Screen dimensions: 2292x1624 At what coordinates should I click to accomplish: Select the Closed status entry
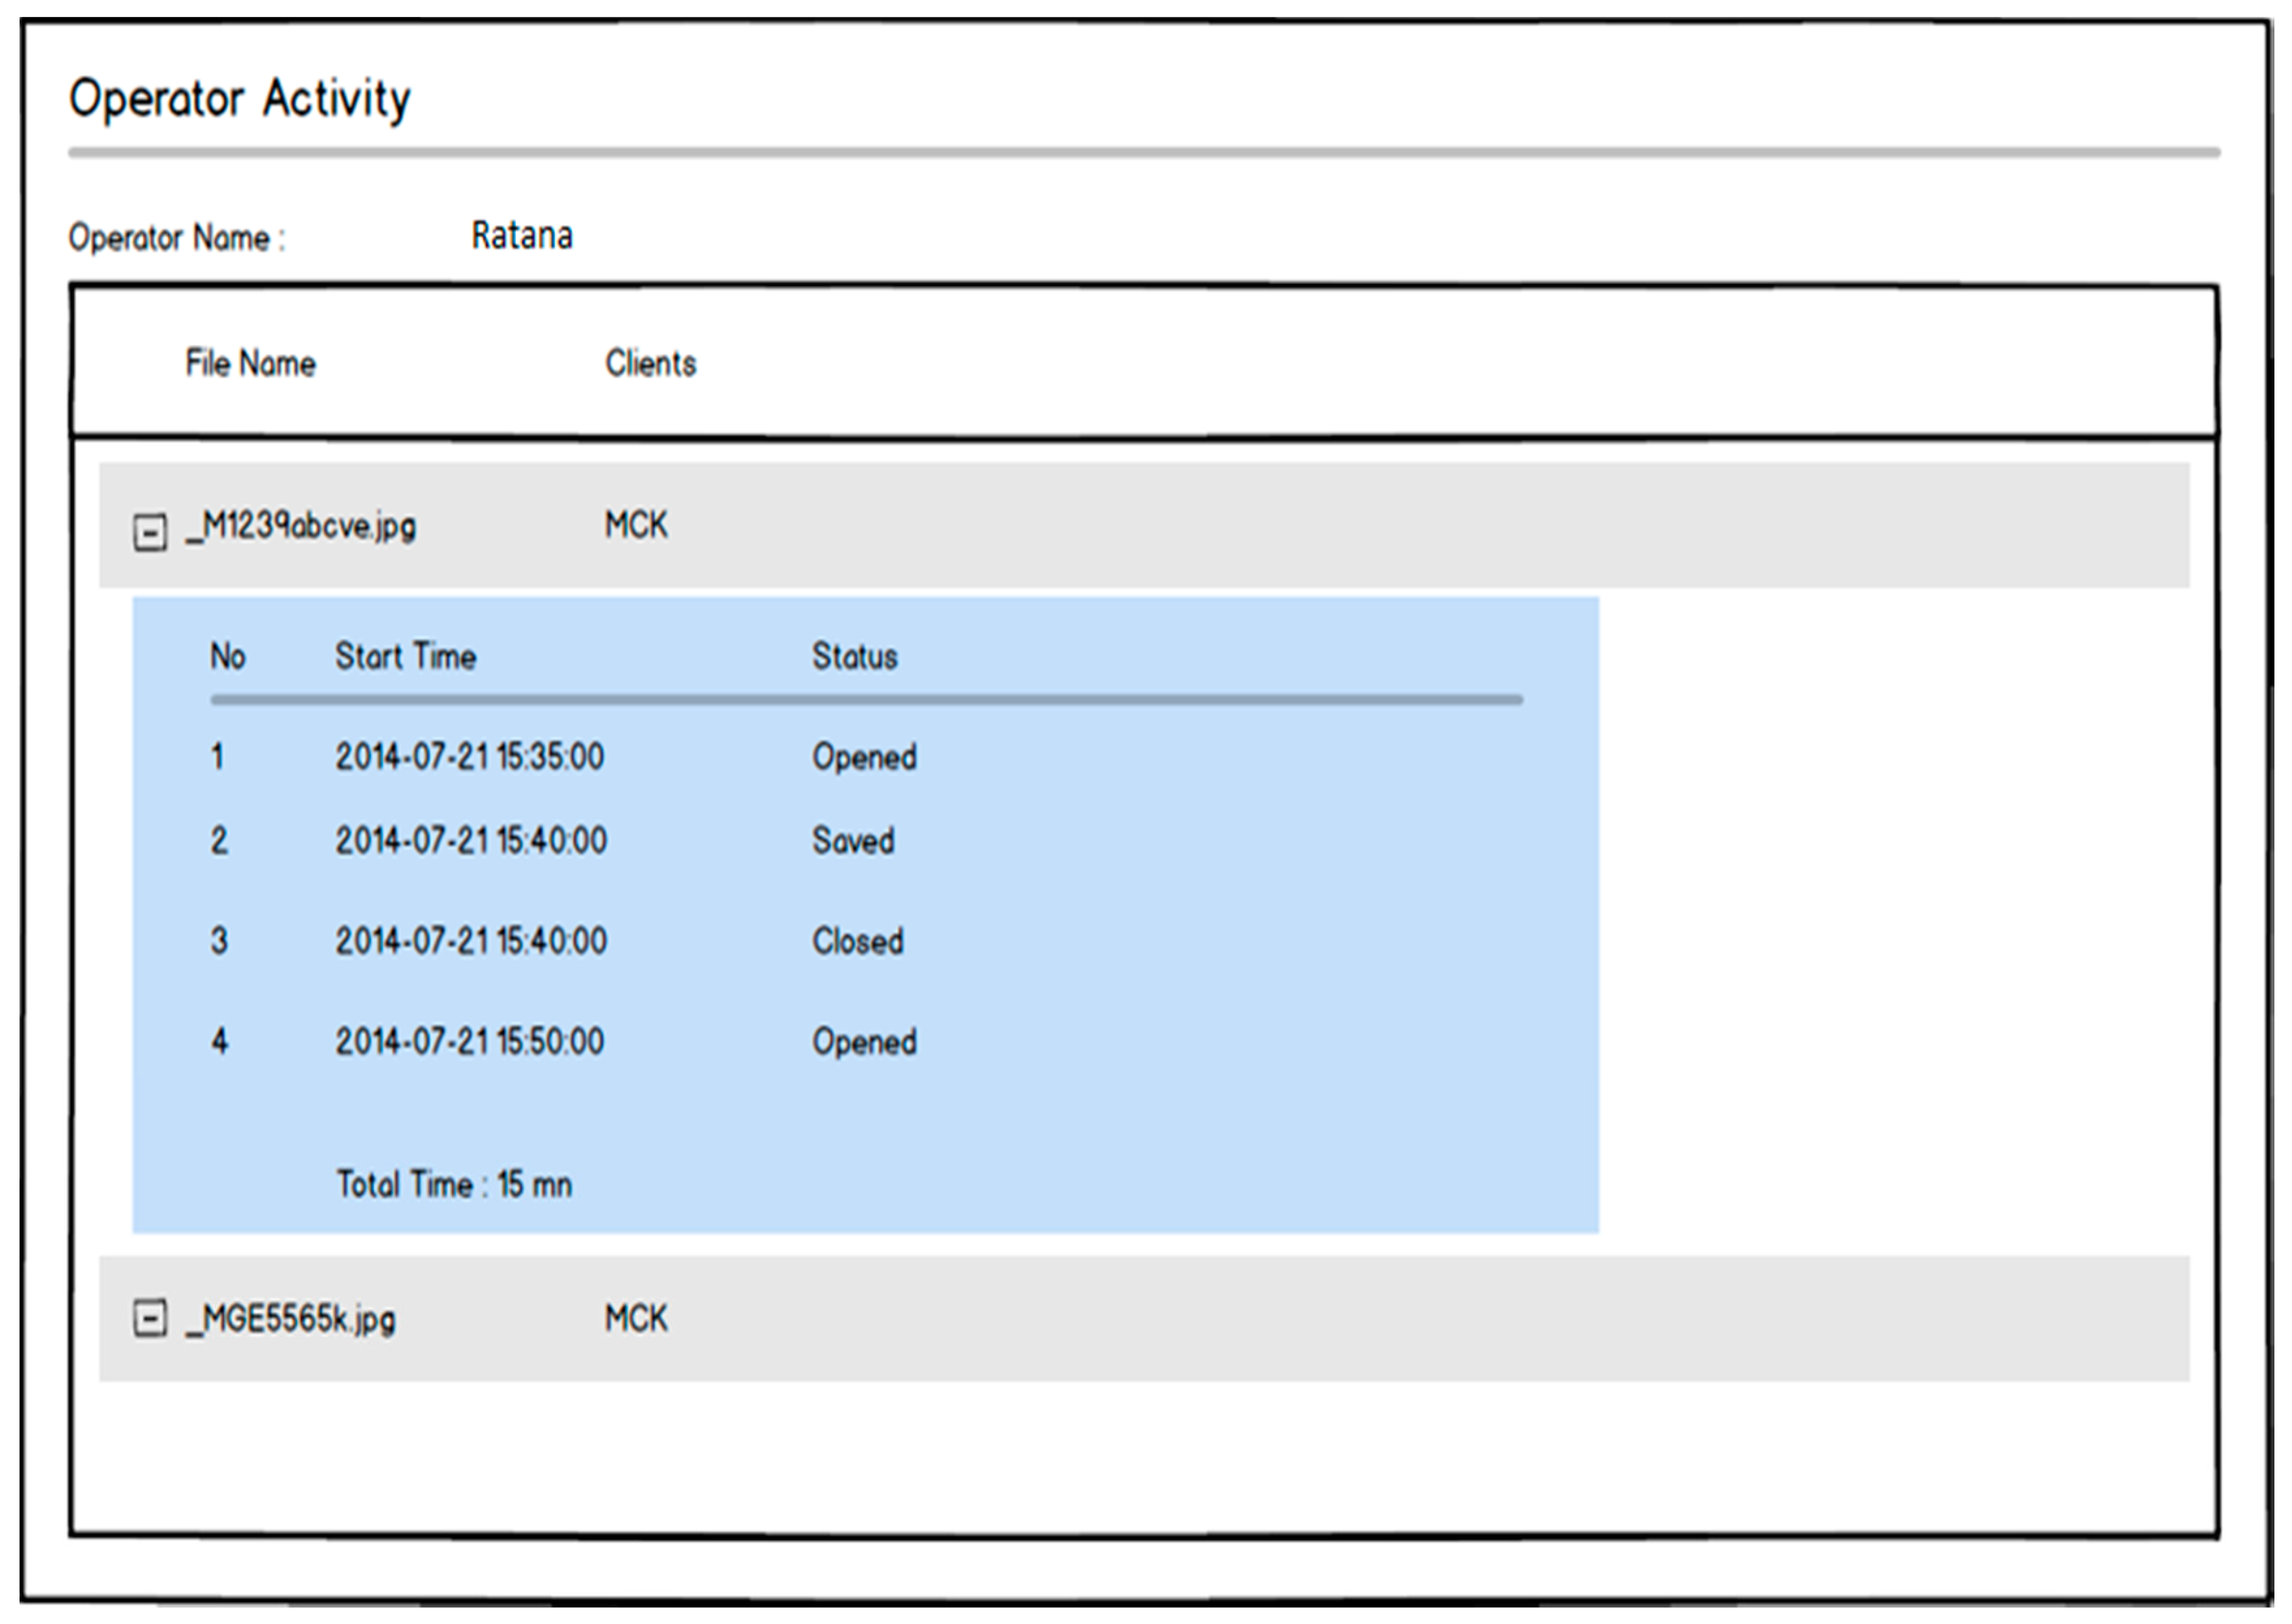coord(858,941)
